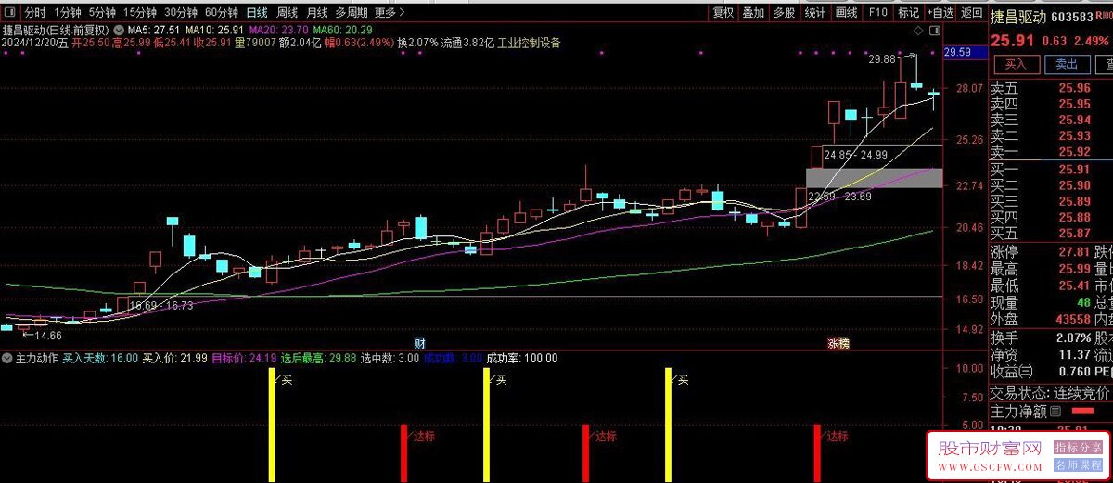Image resolution: width=1113 pixels, height=483 pixels.
Task: Click the 标记 mark button
Action: pyautogui.click(x=908, y=13)
